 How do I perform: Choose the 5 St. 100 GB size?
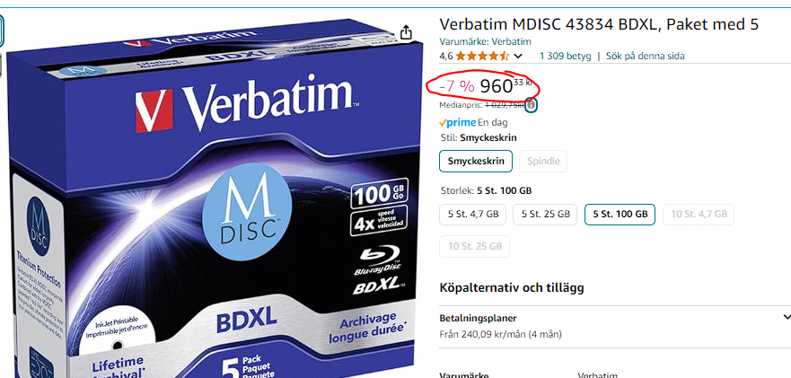(620, 214)
